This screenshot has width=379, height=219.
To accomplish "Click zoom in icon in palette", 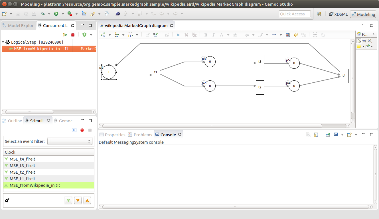I will click(x=364, y=41).
